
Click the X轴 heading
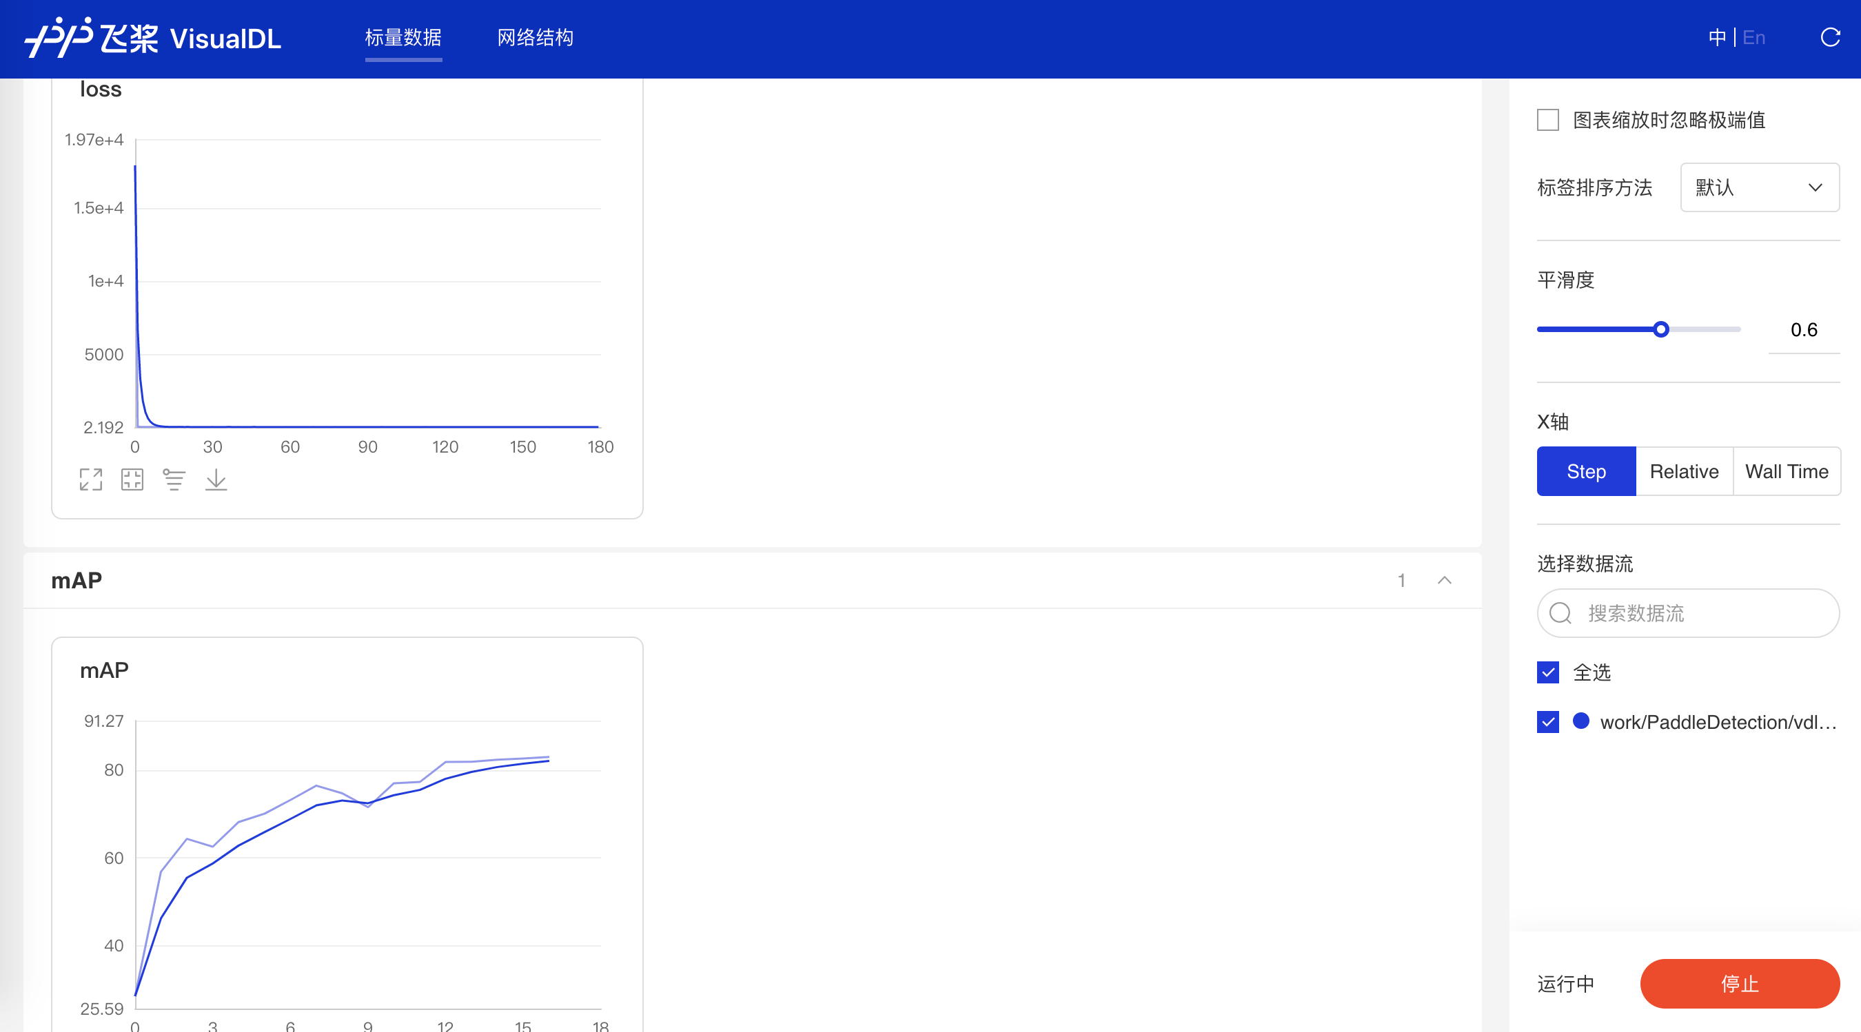pyautogui.click(x=1552, y=422)
